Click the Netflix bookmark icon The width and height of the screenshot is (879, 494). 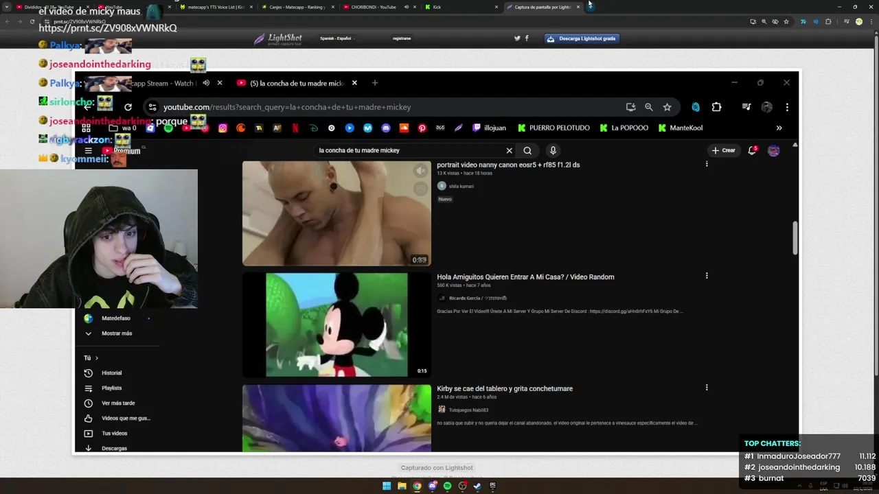[295, 128]
